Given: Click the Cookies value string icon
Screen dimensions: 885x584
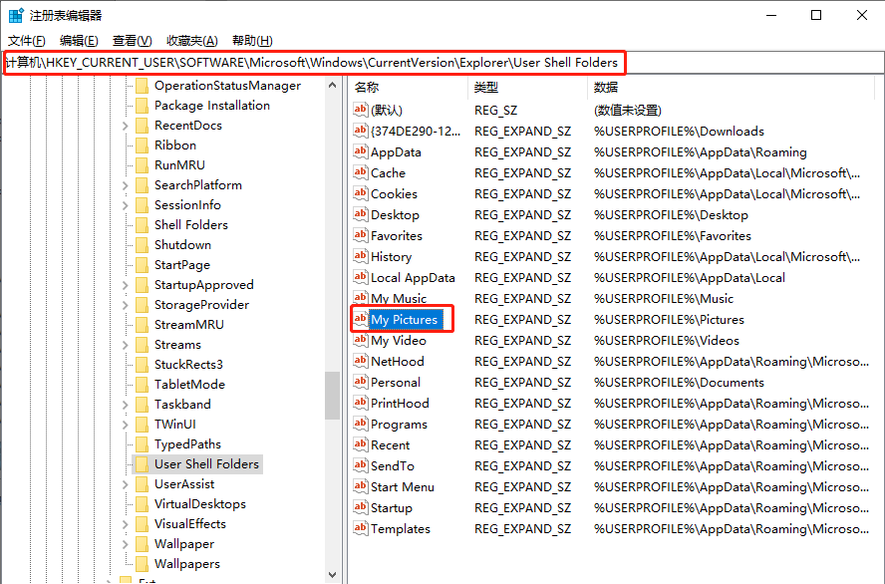Looking at the screenshot, I should coord(360,193).
